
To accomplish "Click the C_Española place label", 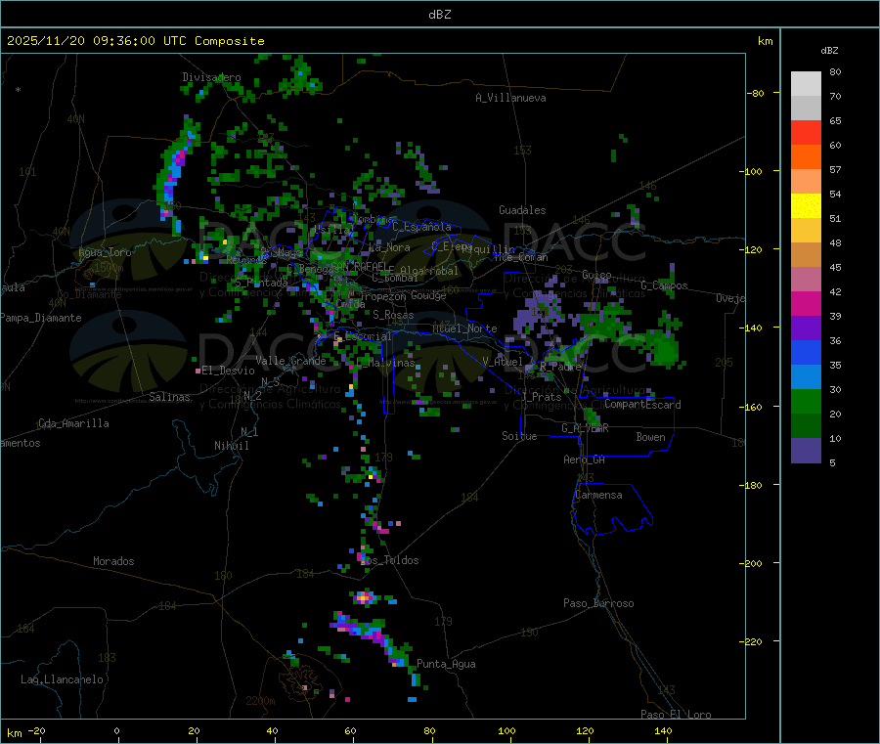I will 421,227.
